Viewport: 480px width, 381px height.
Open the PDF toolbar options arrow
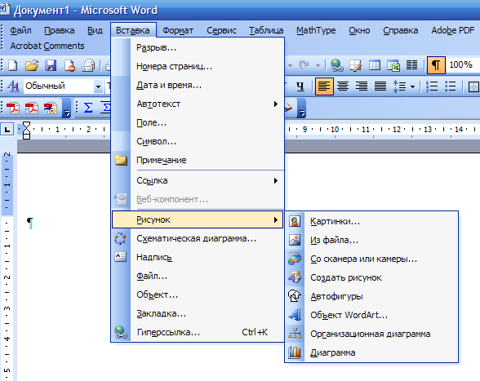tap(66, 109)
